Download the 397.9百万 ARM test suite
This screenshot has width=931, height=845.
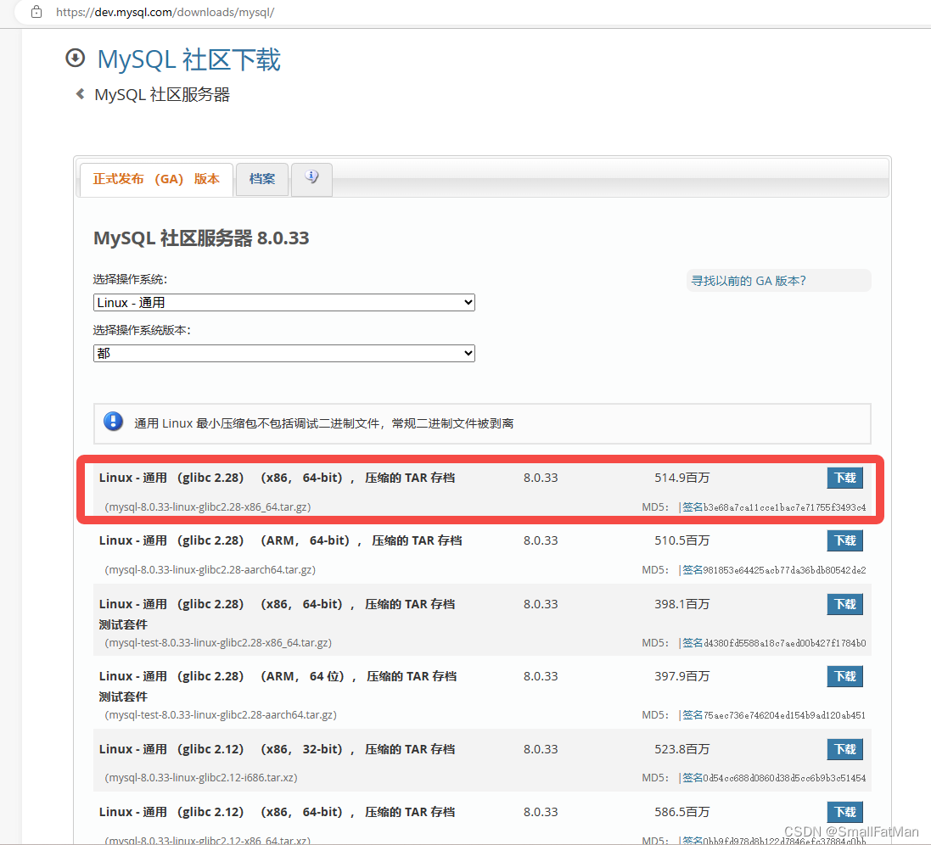coord(844,676)
